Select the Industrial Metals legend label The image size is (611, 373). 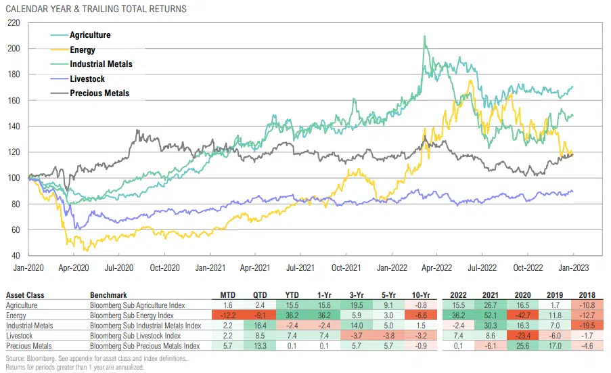[x=101, y=64]
